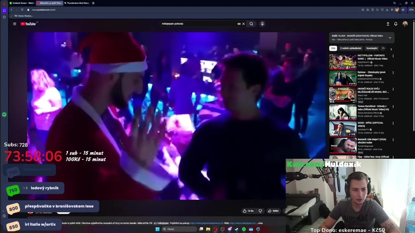This screenshot has width=415, height=233.
Task: Open the YouTube account avatar menu
Action: [405, 24]
